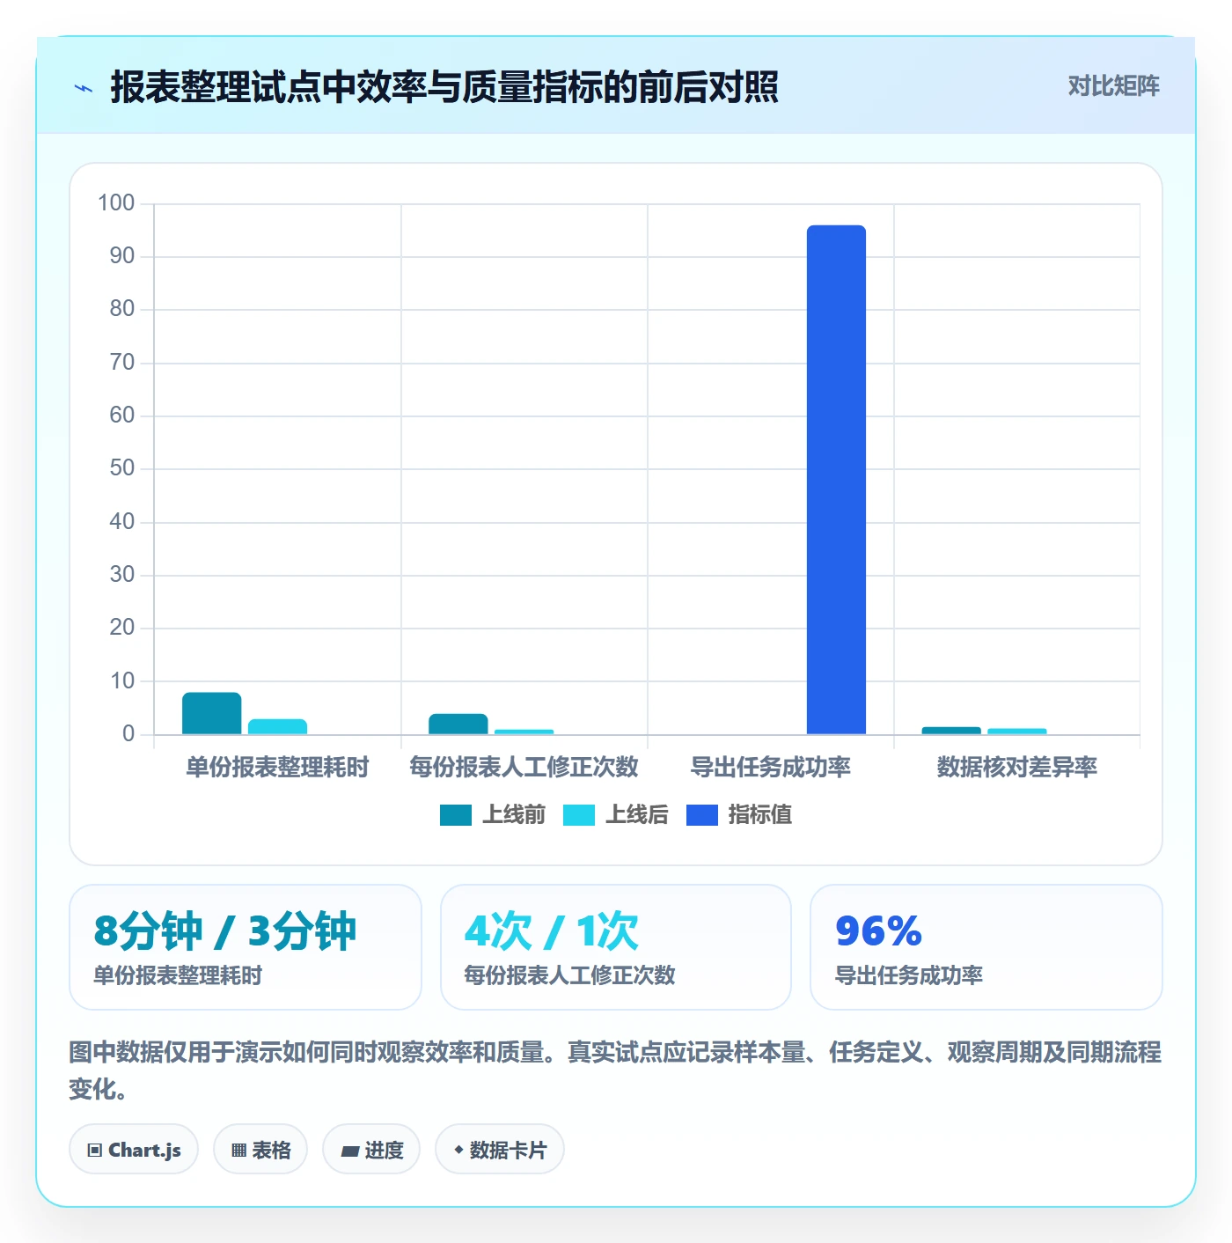Click the 上线前 bar for 每份报表人工修正次数
The width and height of the screenshot is (1232, 1243).
tap(458, 724)
